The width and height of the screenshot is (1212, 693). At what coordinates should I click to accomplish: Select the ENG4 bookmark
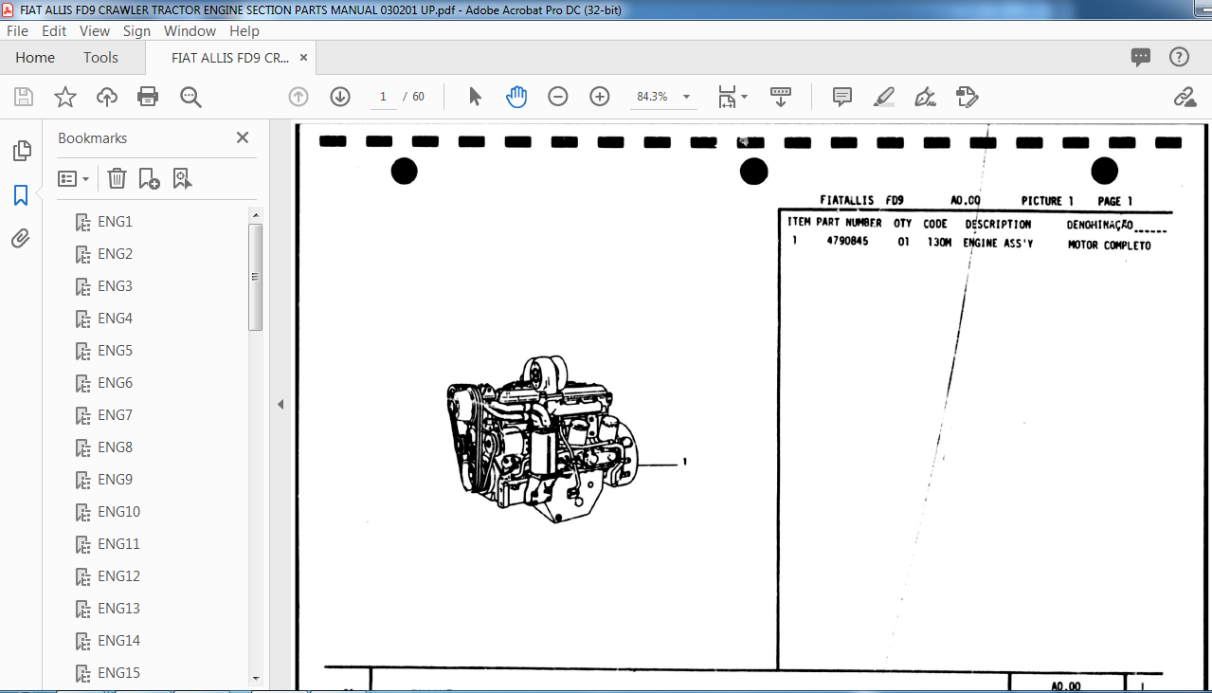pos(115,319)
